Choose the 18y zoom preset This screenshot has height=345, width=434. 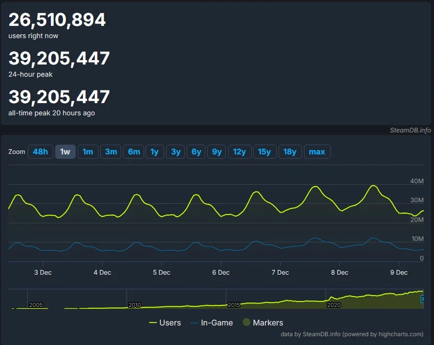290,151
